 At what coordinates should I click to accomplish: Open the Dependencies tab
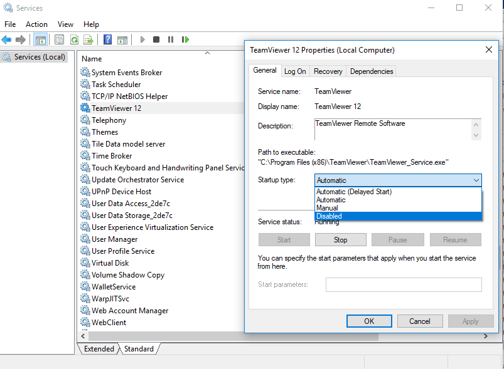[x=372, y=71]
